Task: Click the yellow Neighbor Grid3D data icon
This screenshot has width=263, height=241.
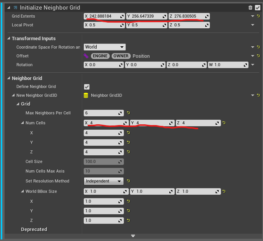Action: 86,95
